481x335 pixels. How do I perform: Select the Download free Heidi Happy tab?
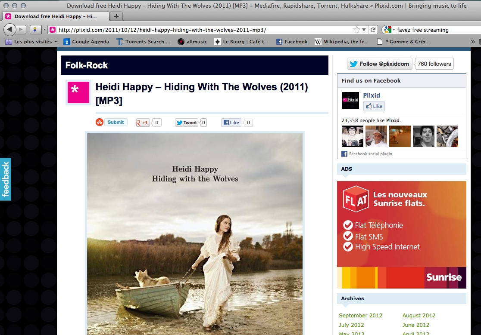pyautogui.click(x=55, y=16)
